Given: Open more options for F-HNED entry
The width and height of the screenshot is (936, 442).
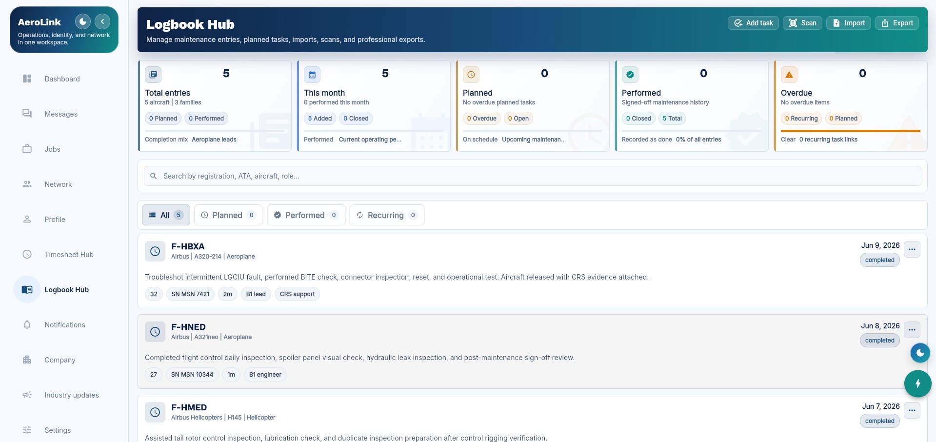Looking at the screenshot, I should (912, 330).
